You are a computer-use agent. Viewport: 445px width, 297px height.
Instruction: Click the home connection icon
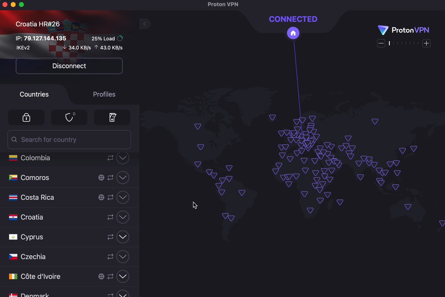(x=293, y=33)
